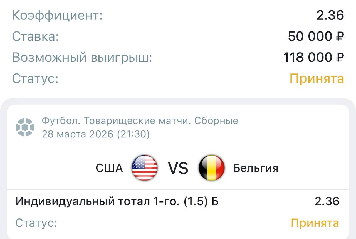Click the soccer ball sport icon
The width and height of the screenshot is (356, 239).
25,127
